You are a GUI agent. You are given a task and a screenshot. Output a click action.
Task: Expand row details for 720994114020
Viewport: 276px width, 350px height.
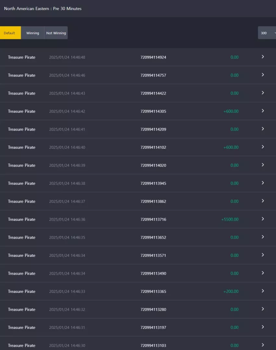(263, 165)
